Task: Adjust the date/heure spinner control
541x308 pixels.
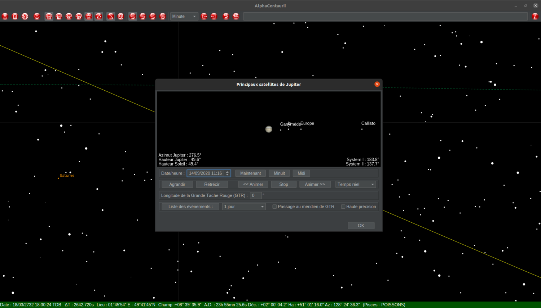Action: [228, 173]
